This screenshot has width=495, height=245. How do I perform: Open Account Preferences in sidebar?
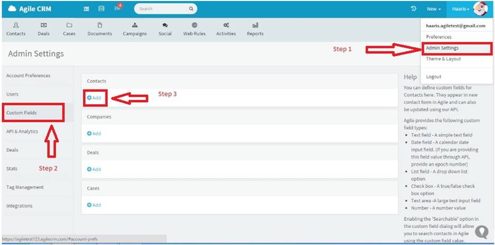tap(28, 76)
